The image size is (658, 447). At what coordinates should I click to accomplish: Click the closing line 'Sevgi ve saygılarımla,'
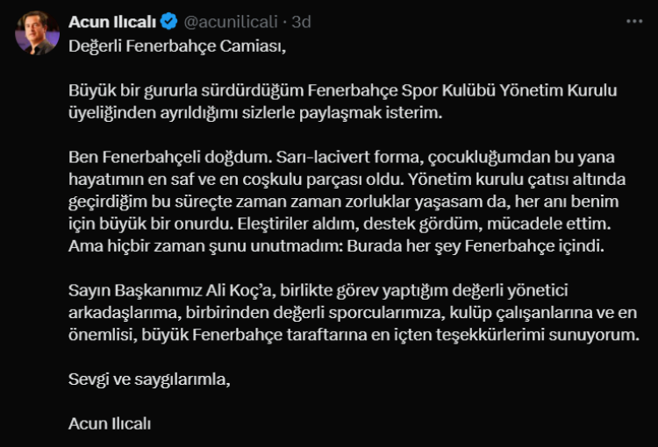[153, 380]
